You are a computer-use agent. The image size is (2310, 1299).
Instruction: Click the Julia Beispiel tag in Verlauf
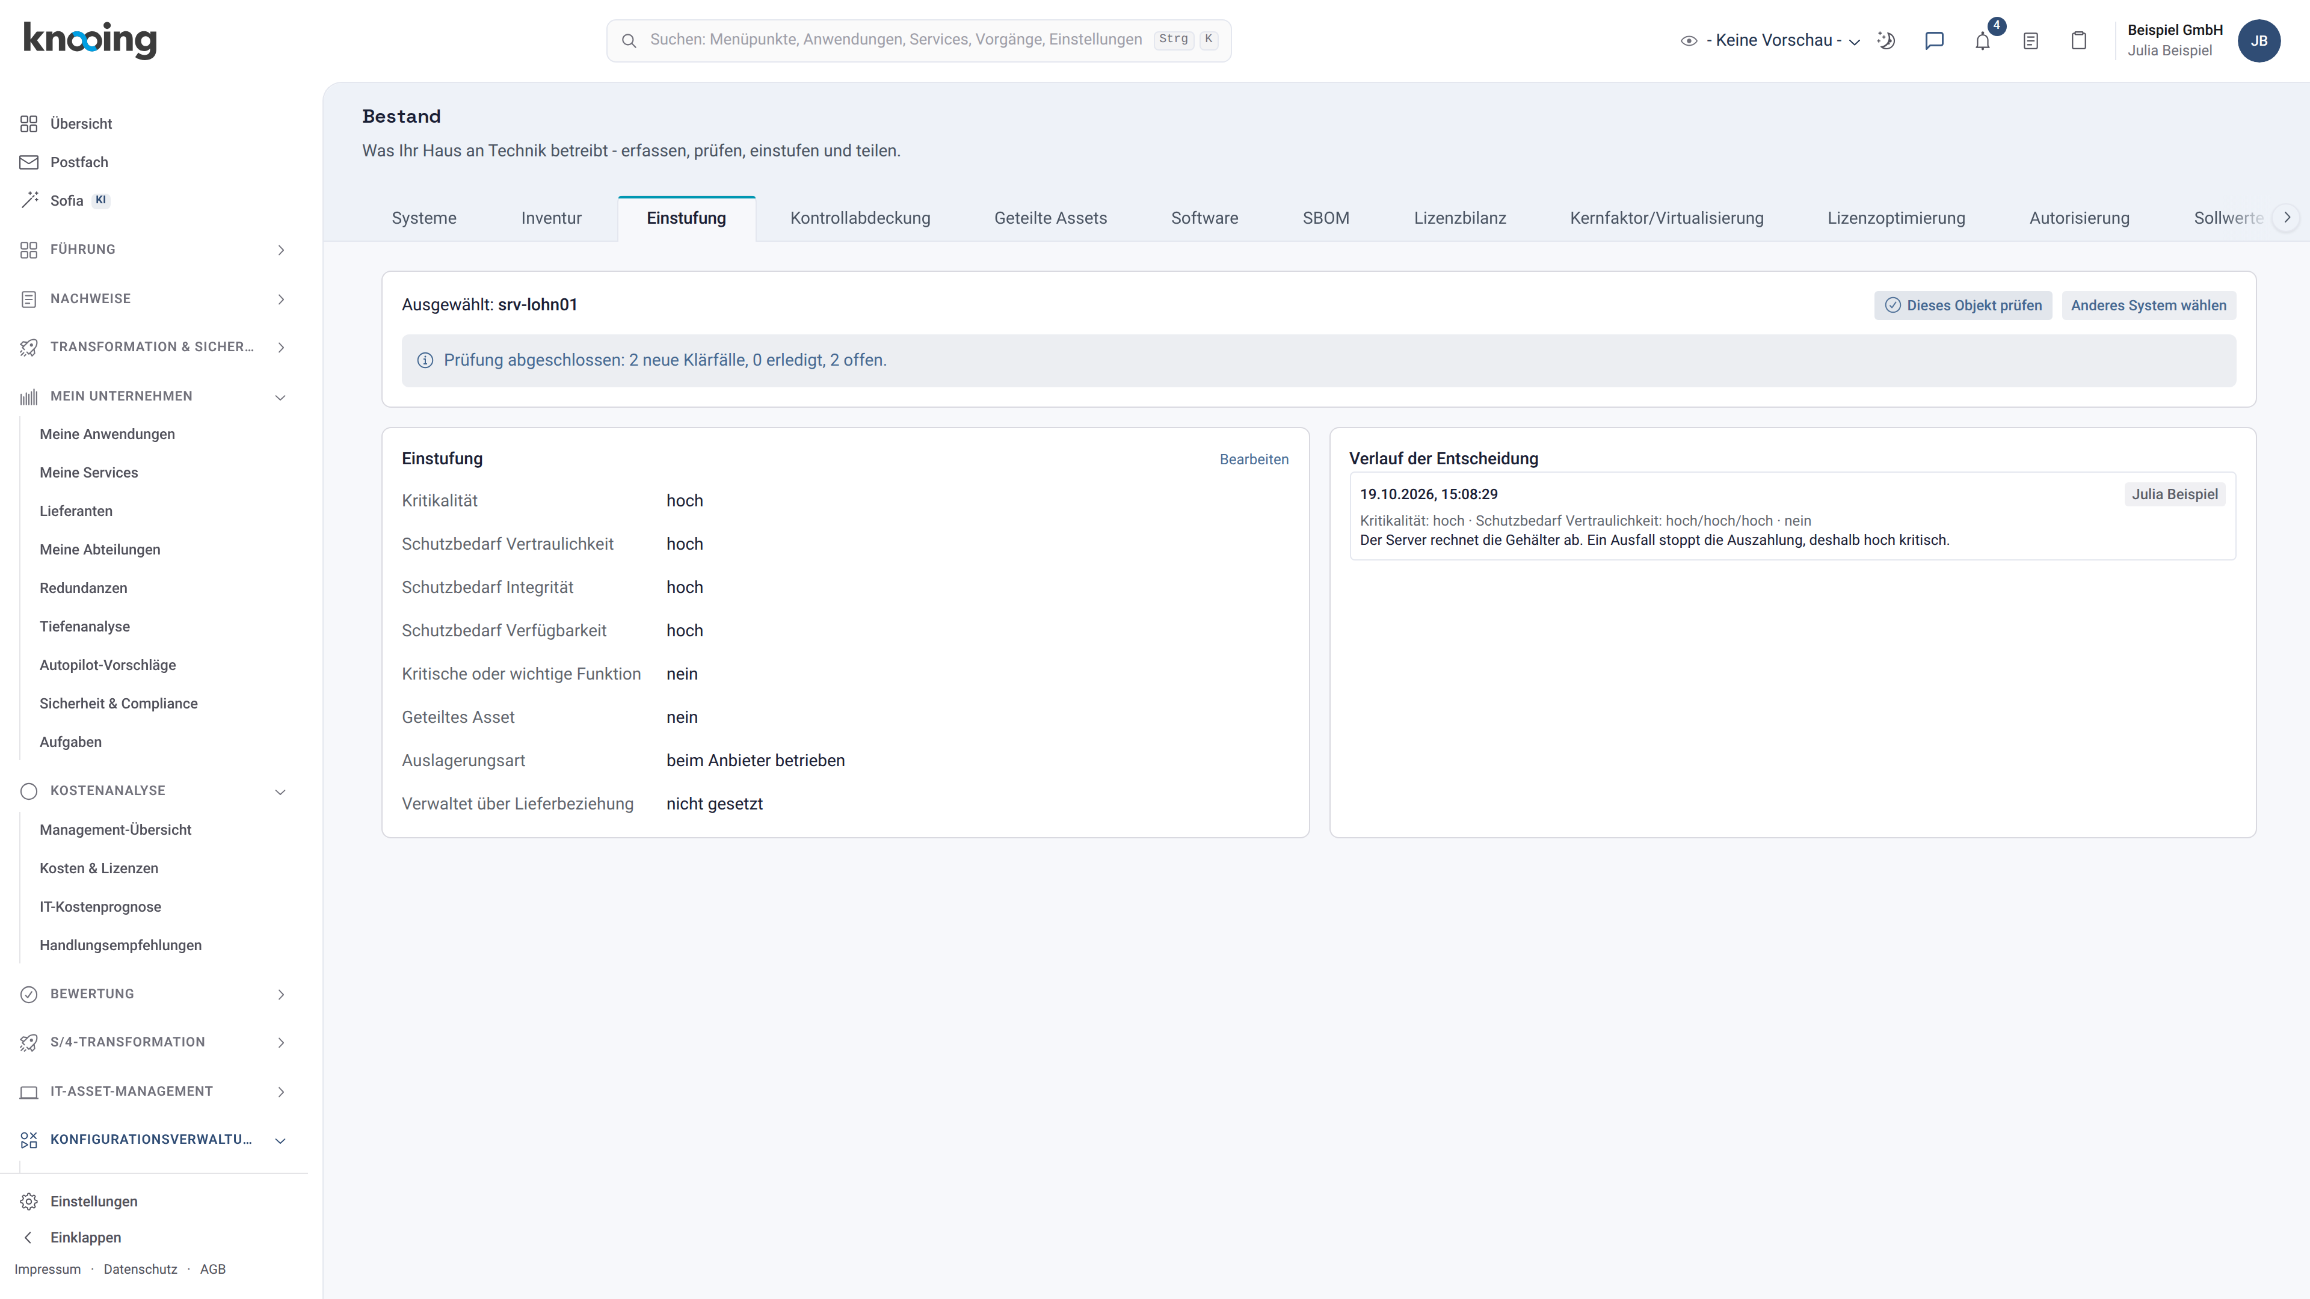(x=2175, y=494)
